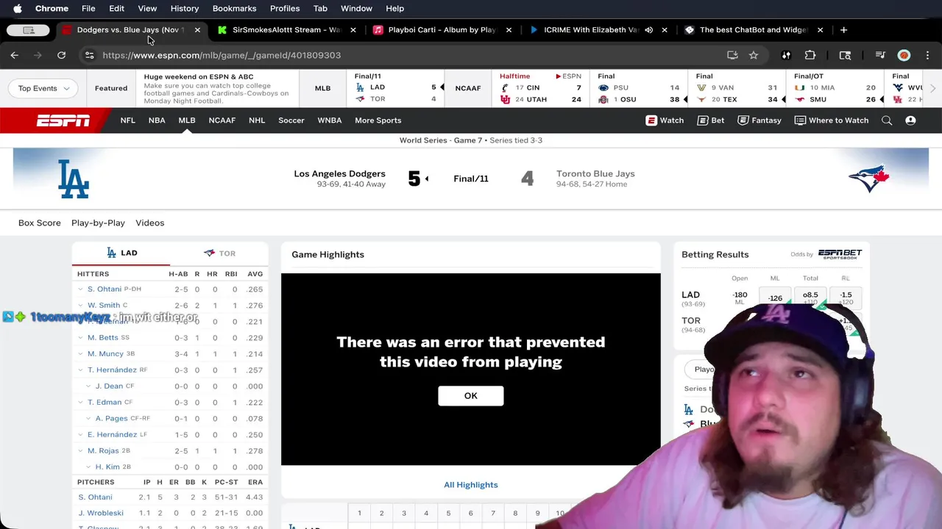This screenshot has width=942, height=529.
Task: View site information icon in address bar
Action: pyautogui.click(x=89, y=55)
